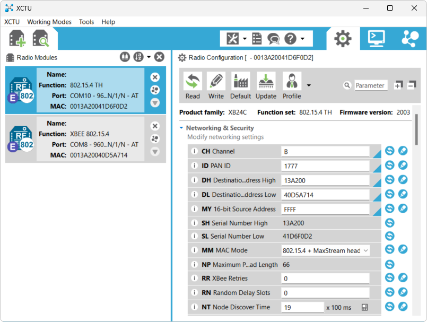
Task: Open help dropdown arrow beside question mark
Action: click(302, 39)
